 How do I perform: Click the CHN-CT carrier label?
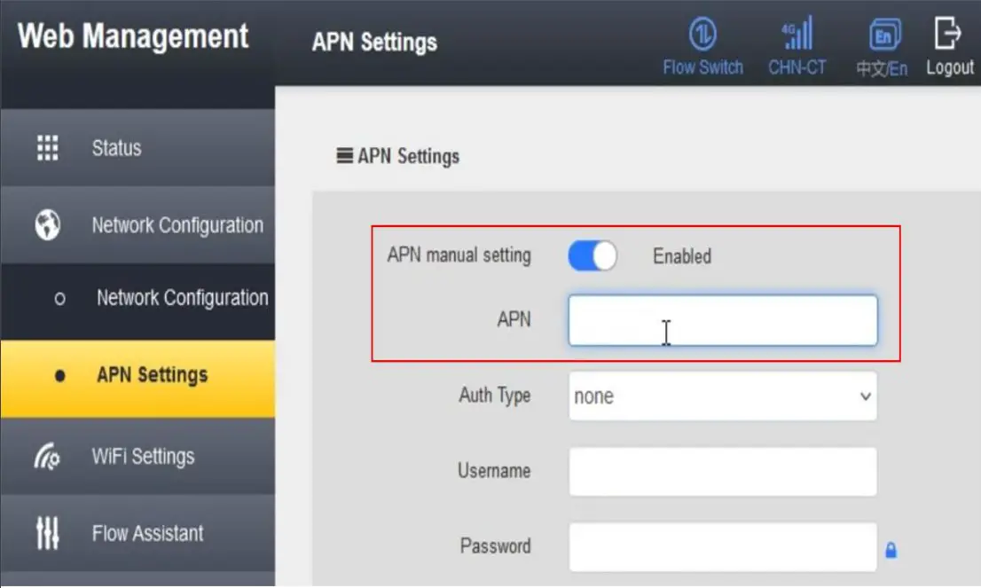797,67
